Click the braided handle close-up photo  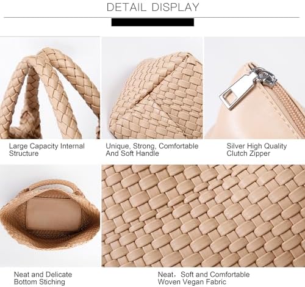50,88
